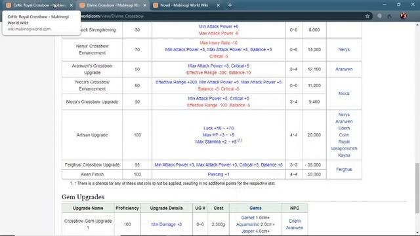Click Aranwen's Crossbow Upgrade row name
Image resolution: width=420 pixels, height=236 pixels.
92,69
